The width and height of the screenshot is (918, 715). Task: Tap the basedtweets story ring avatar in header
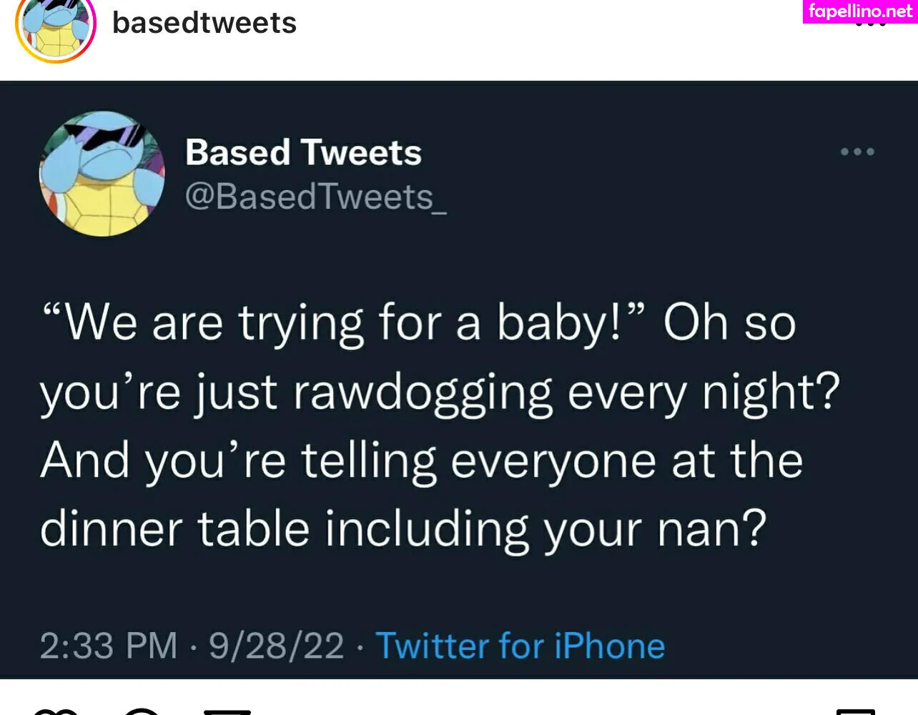click(x=56, y=27)
